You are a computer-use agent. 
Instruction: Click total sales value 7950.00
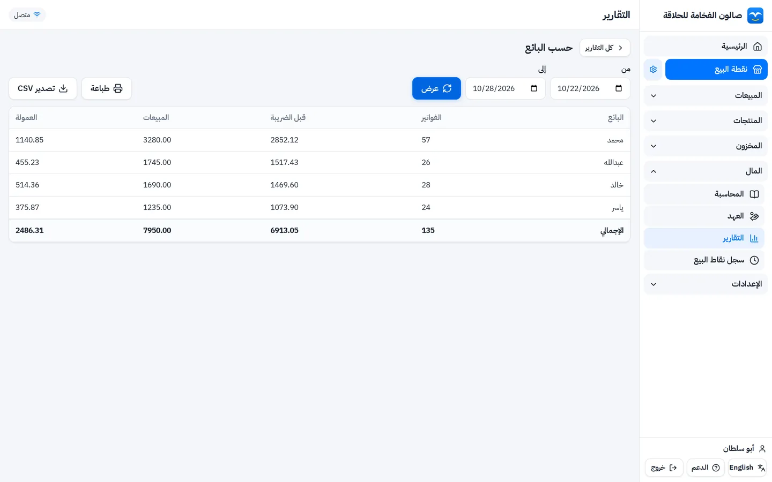(157, 231)
